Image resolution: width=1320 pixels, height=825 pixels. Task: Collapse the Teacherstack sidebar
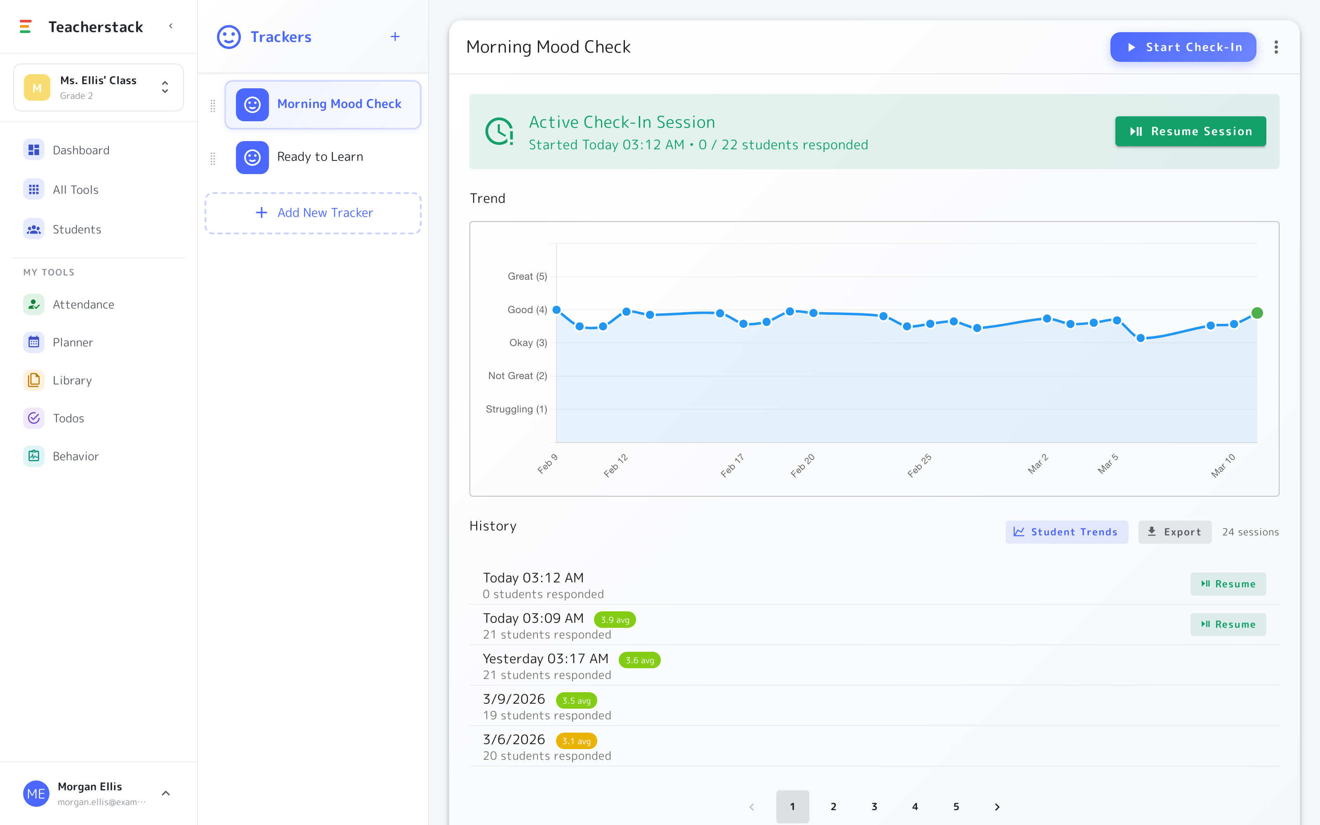click(171, 26)
